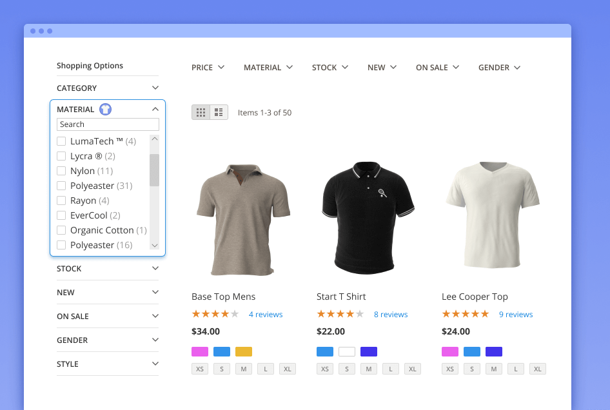The image size is (610, 410).
Task: Tick the Organic Cotton checkbox
Action: click(x=61, y=230)
